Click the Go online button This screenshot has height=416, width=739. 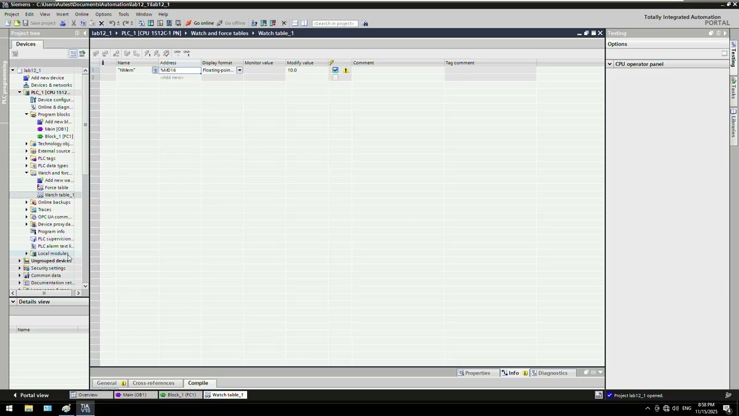[x=199, y=23]
